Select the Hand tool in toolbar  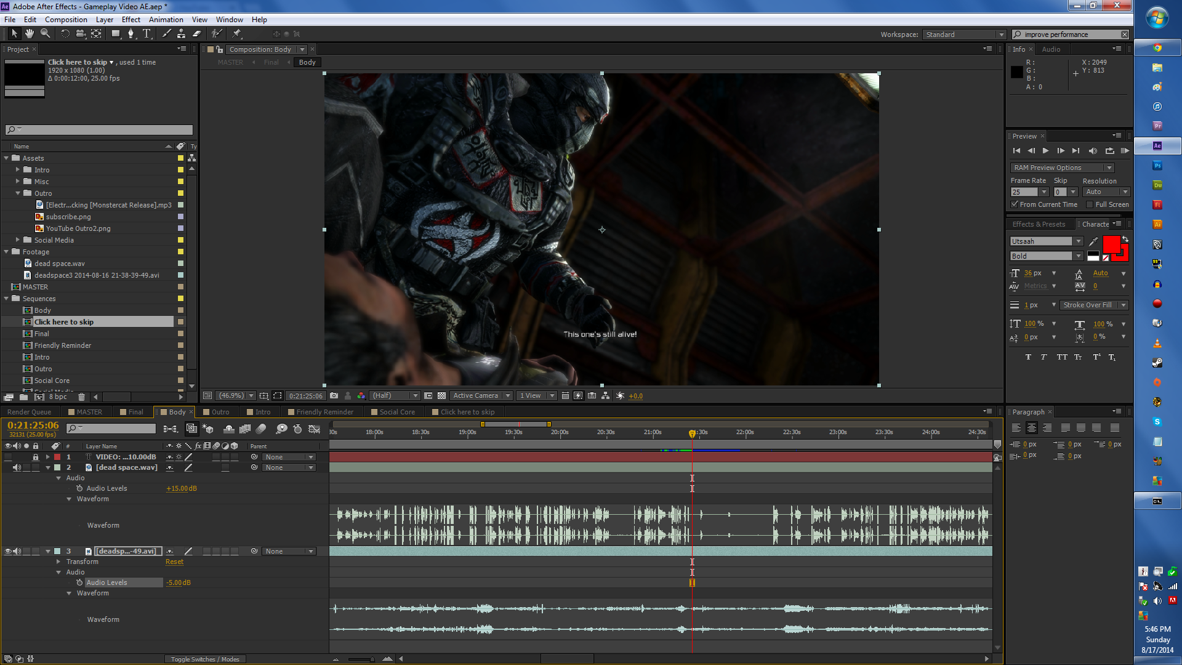click(28, 33)
